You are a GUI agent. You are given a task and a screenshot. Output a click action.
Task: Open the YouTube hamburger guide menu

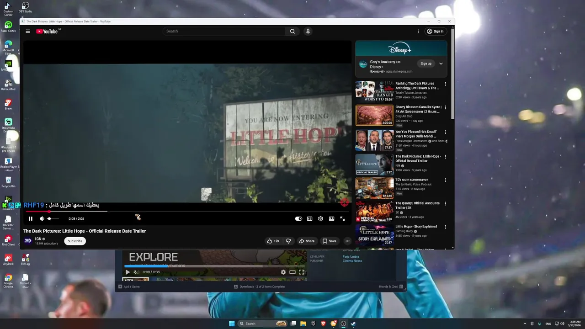pyautogui.click(x=28, y=32)
